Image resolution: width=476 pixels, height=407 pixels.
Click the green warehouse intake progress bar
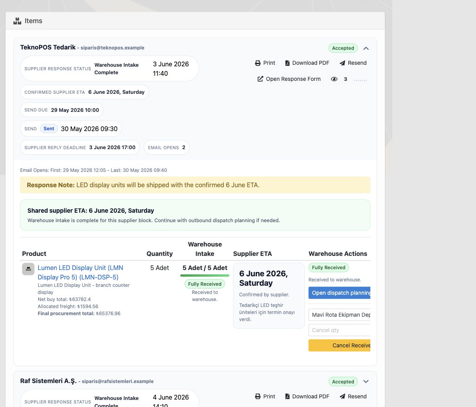pyautogui.click(x=205, y=276)
